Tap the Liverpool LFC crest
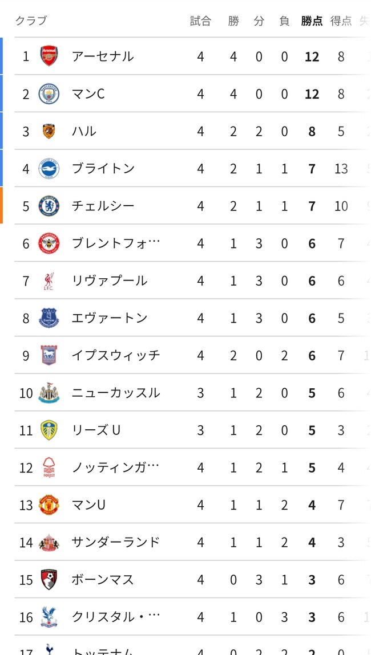371x655 pixels. tap(49, 280)
